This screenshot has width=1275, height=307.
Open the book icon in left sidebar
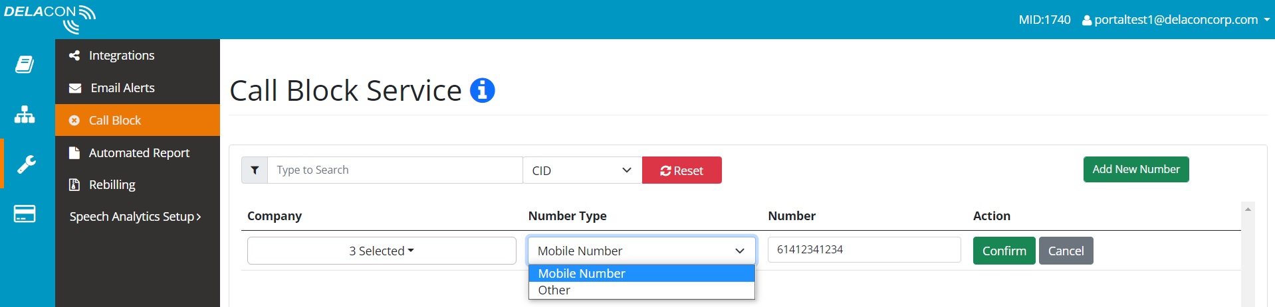click(25, 64)
